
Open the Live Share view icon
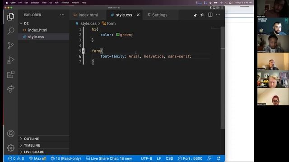11,89
